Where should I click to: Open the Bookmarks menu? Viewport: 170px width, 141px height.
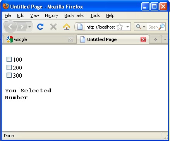click(74, 15)
